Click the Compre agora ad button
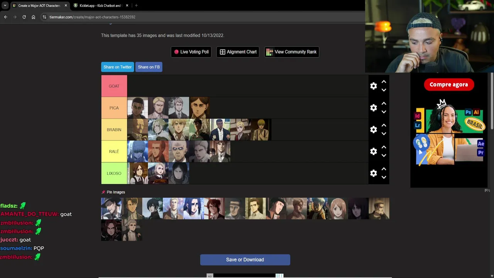This screenshot has height=278, width=494. click(449, 85)
